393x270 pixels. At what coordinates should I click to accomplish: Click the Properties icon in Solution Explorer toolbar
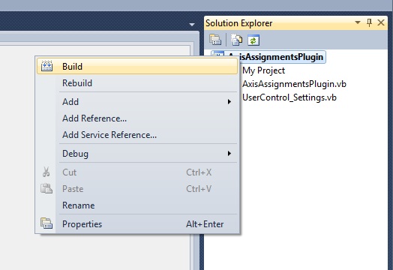click(x=215, y=40)
